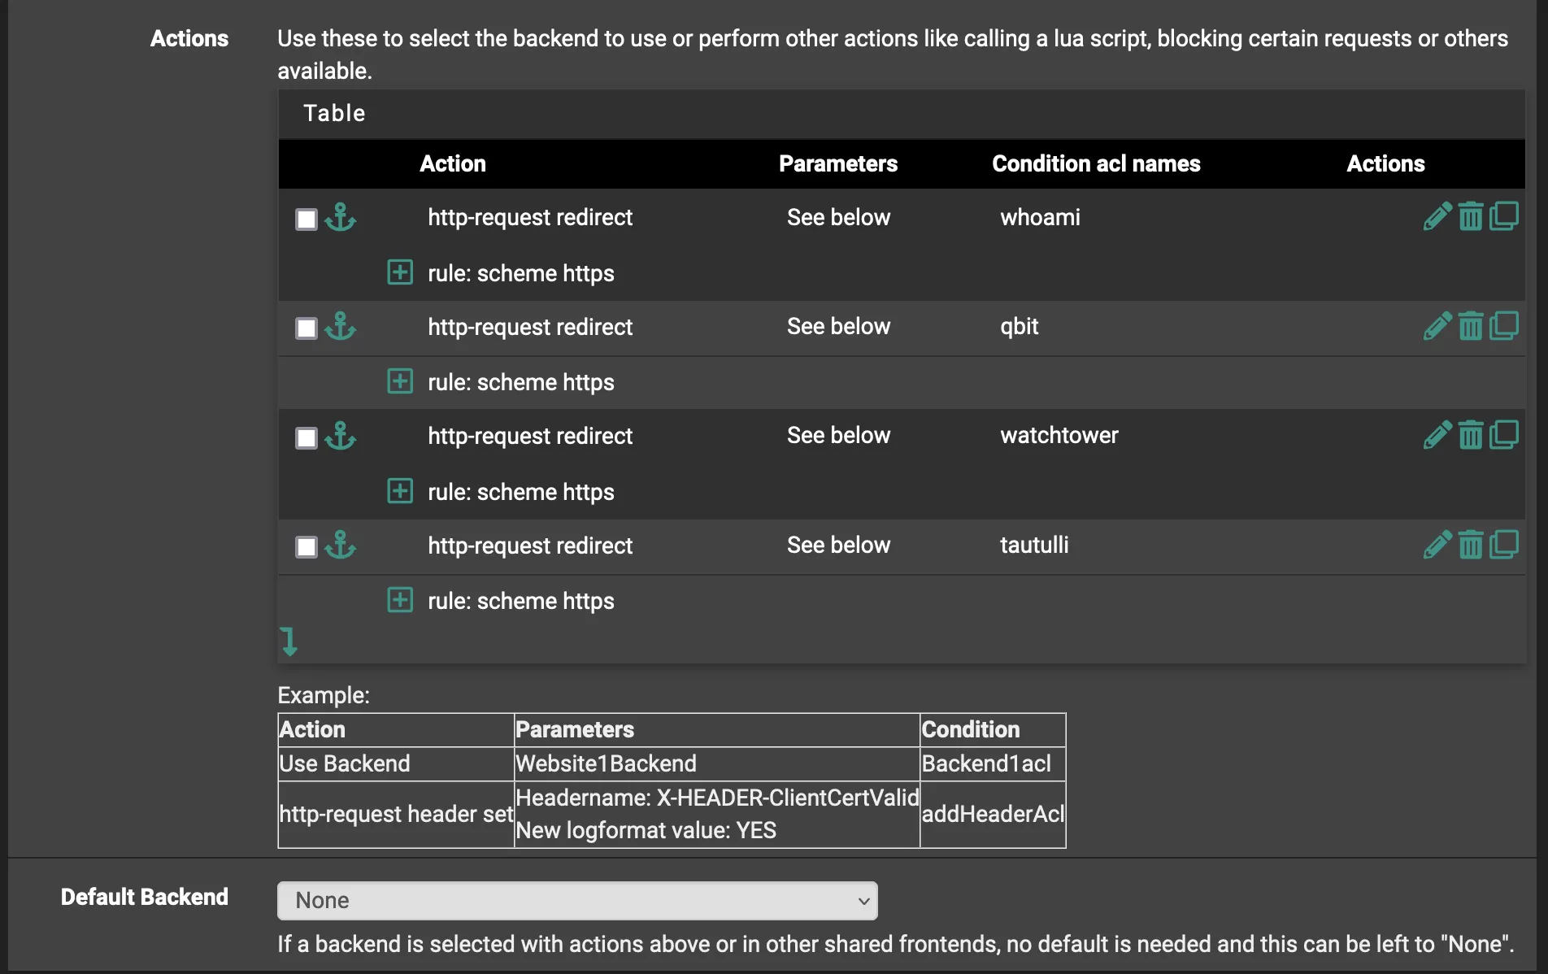Expand the scheme https rule under whoami

pos(400,272)
